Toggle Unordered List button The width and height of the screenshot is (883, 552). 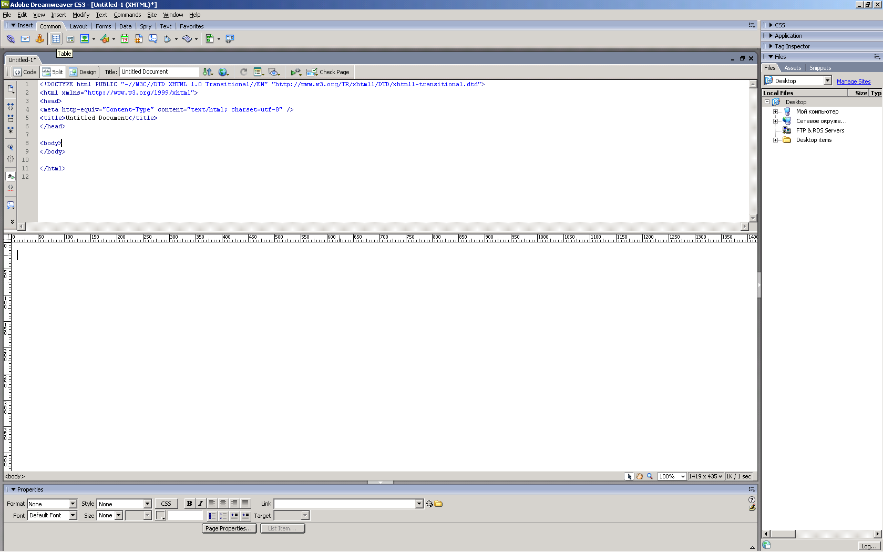212,516
